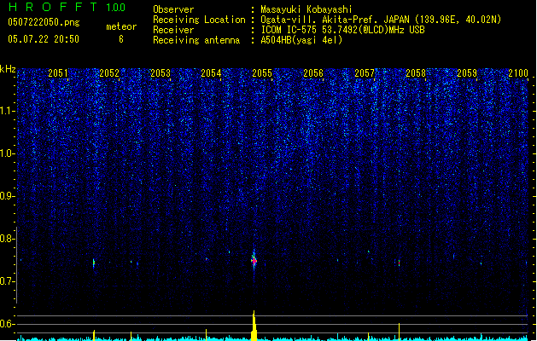Click the green meteor echo near 2052
This screenshot has width=537, height=341.
pyautogui.click(x=94, y=263)
